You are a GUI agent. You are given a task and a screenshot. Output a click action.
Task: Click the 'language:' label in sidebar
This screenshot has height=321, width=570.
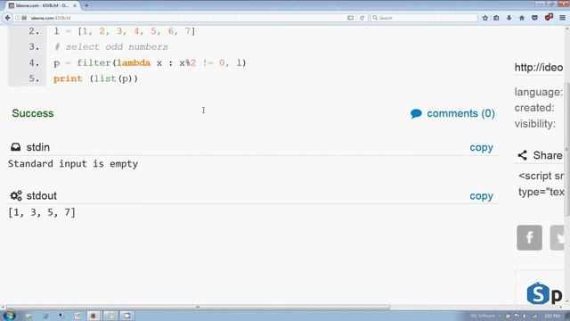click(539, 92)
